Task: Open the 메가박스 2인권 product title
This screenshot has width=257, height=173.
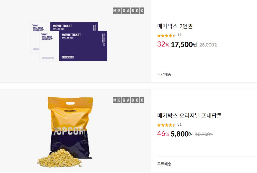Action: tap(175, 26)
